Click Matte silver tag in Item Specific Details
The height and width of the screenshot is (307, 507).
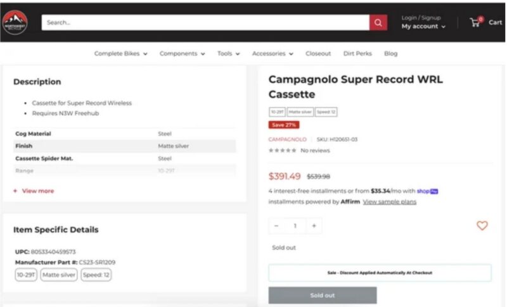click(59, 275)
